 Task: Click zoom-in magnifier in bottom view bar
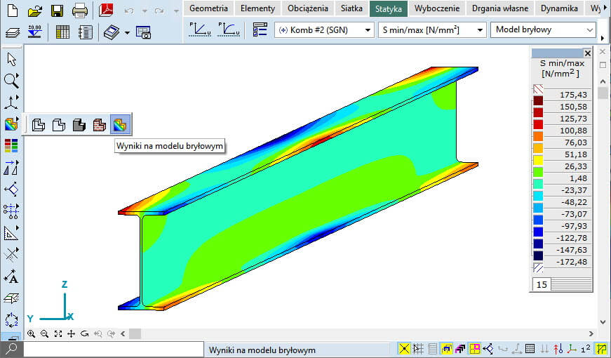[x=31, y=334]
